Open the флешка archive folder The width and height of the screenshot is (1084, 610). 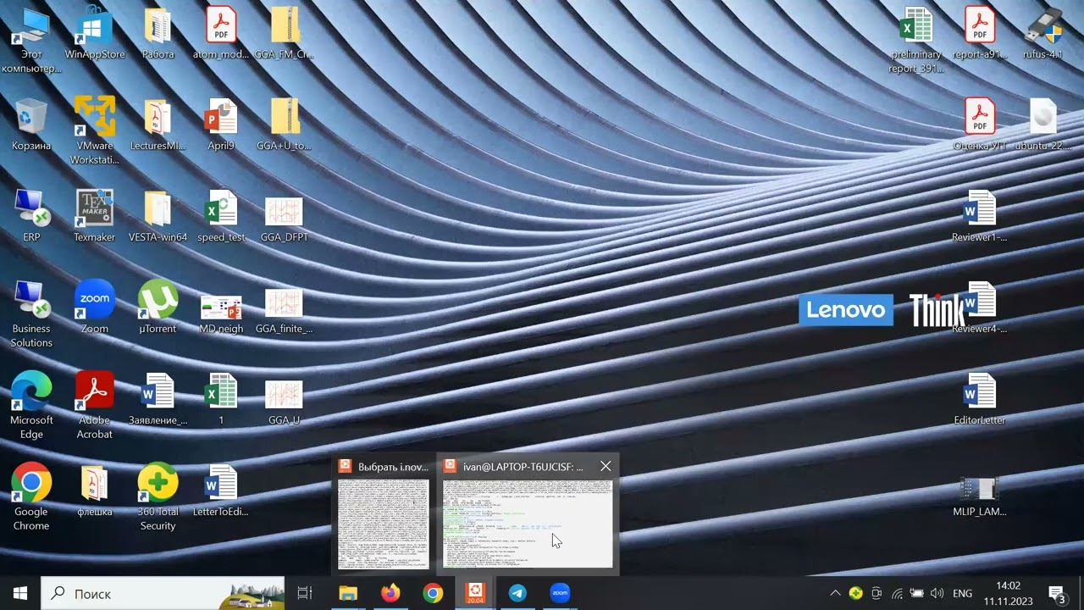tap(95, 491)
